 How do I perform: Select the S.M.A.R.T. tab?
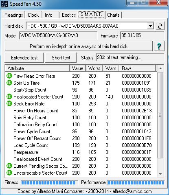[x=92, y=14]
